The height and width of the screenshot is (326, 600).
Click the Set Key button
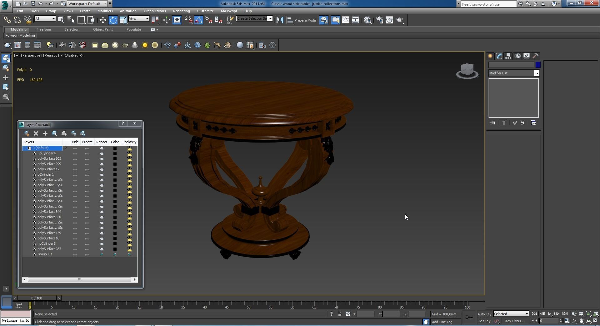click(484, 321)
